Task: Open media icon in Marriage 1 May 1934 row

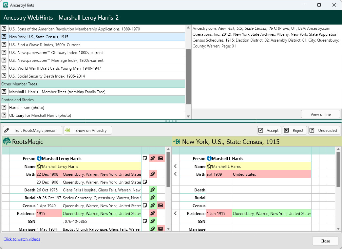Action: (161, 229)
